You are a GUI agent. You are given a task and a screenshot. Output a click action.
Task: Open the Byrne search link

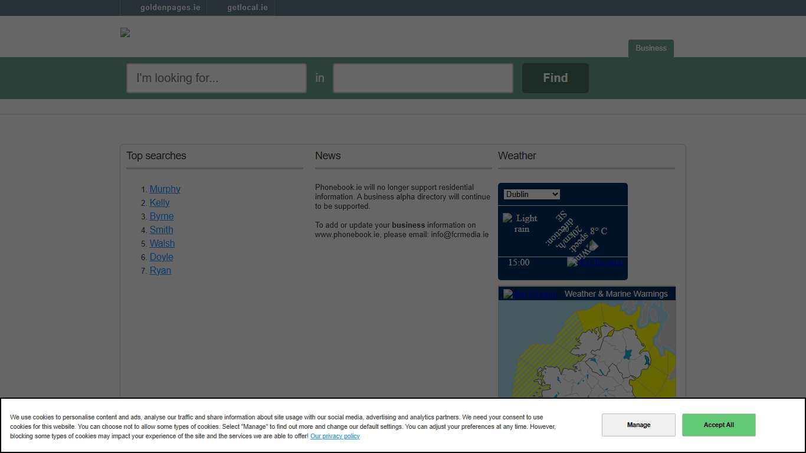162,216
